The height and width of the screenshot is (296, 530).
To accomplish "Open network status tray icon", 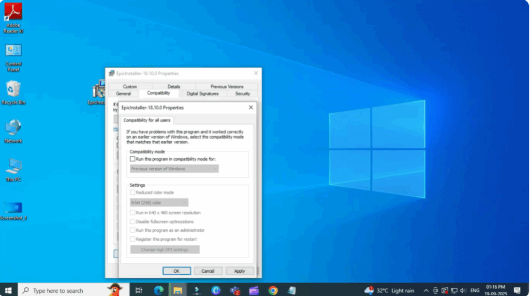I will 454,290.
